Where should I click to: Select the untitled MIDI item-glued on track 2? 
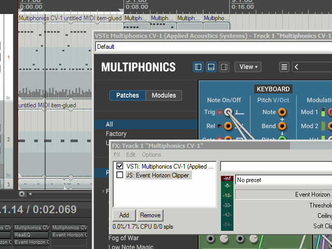(55, 141)
